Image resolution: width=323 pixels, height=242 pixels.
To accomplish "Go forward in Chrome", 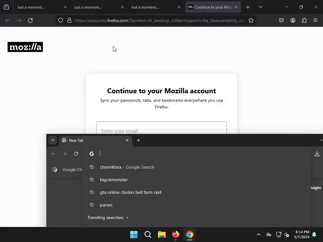I will pos(65,154).
